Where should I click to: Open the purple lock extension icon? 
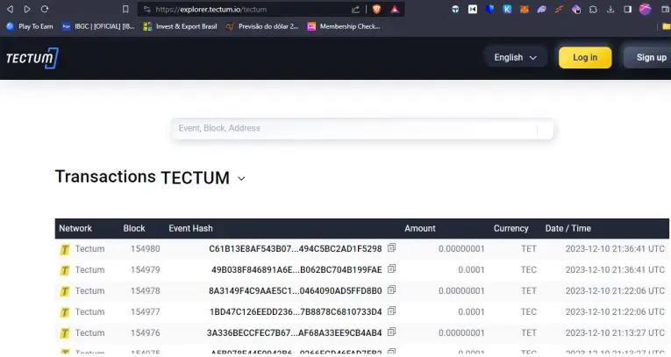pyautogui.click(x=576, y=9)
